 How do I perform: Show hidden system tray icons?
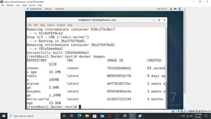click(180, 116)
